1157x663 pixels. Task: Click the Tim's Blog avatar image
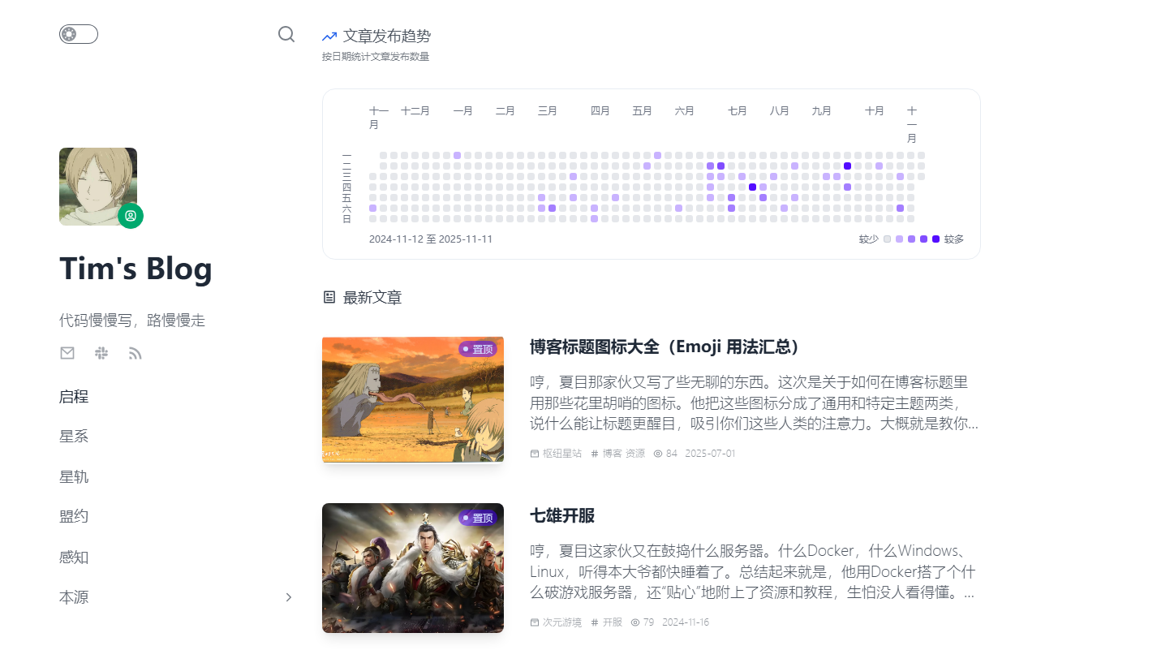pyautogui.click(x=97, y=186)
